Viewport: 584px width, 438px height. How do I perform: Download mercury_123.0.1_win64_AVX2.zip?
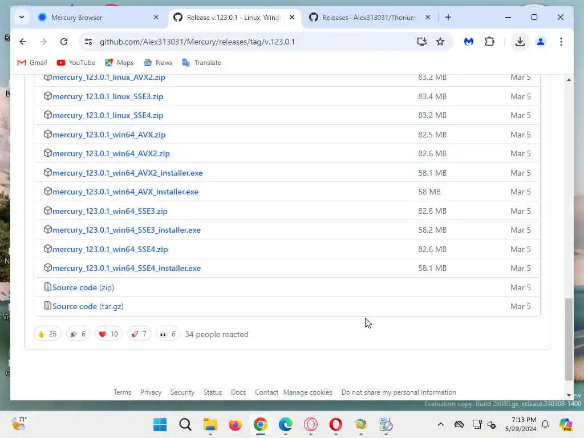111,153
